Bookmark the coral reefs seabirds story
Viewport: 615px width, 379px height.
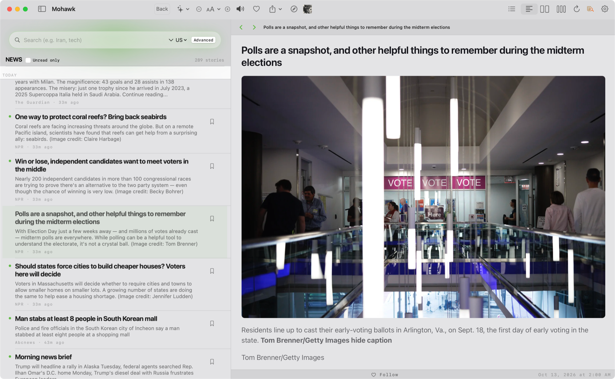(212, 122)
